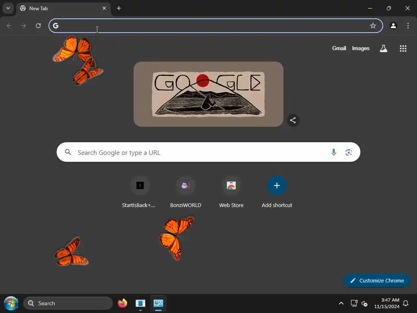Open the Google Doodle image

pyautogui.click(x=208, y=94)
